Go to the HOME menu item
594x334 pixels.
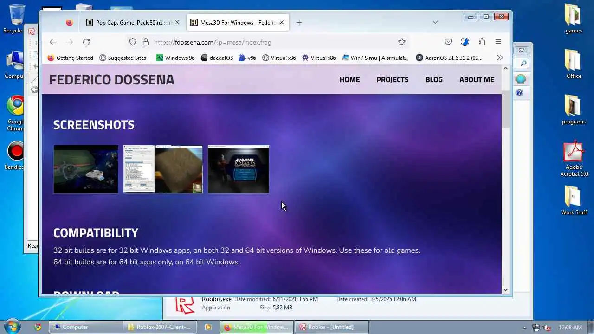coord(349,80)
